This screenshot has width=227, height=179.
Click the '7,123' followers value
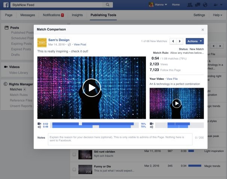coord(154,70)
